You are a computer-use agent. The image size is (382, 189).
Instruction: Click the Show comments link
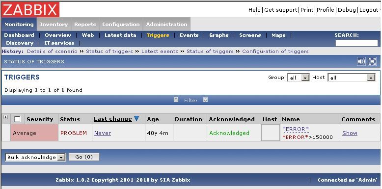tap(350, 133)
